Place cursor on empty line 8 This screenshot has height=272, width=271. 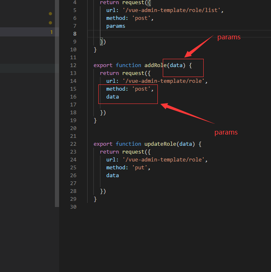[x=179, y=34]
